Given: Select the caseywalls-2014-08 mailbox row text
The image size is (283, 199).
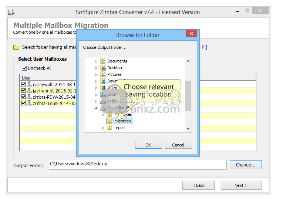Looking at the screenshot, I should tap(54, 84).
